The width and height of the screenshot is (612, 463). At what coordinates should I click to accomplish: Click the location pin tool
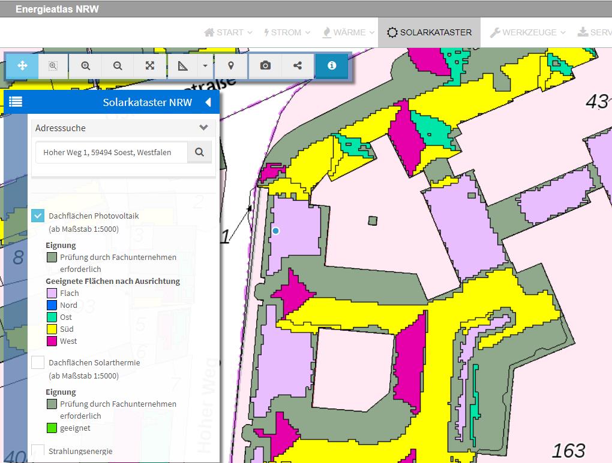(232, 66)
